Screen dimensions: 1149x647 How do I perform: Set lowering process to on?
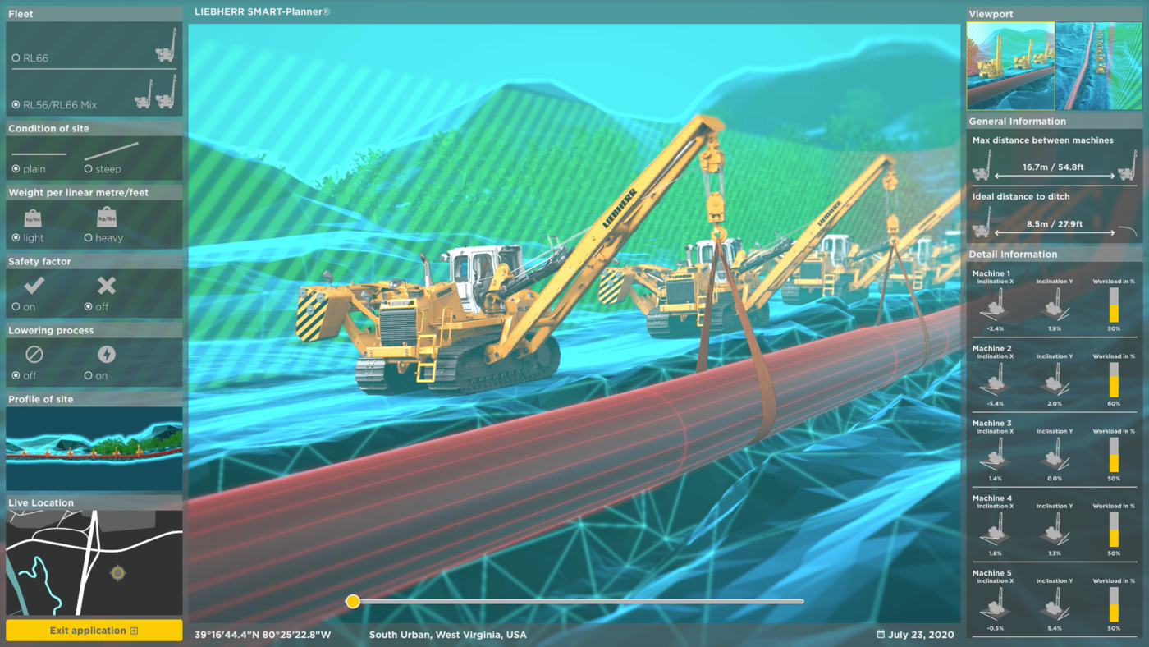point(88,376)
